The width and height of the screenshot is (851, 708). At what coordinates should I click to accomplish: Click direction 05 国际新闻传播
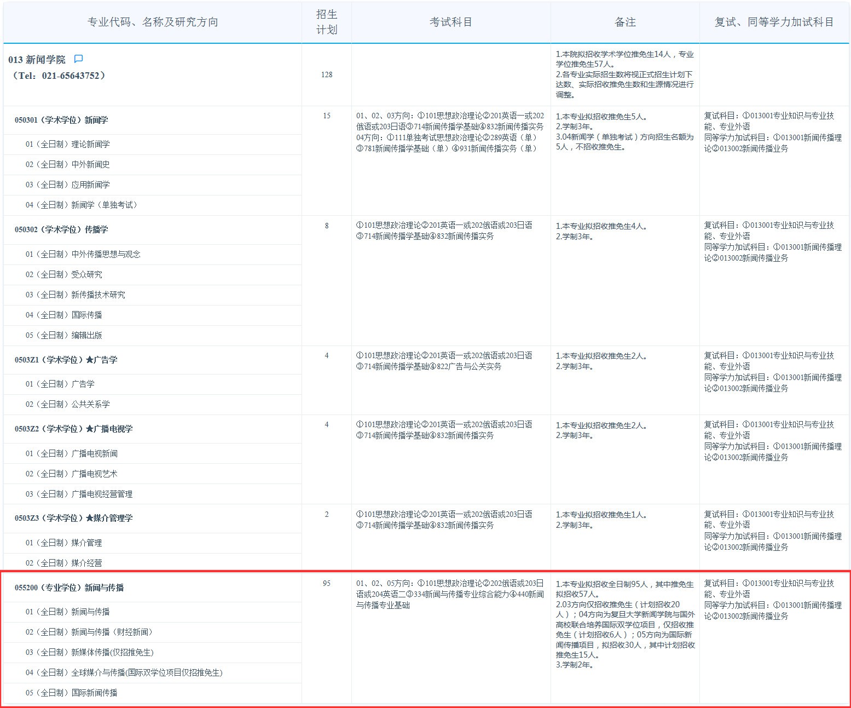[x=71, y=693]
